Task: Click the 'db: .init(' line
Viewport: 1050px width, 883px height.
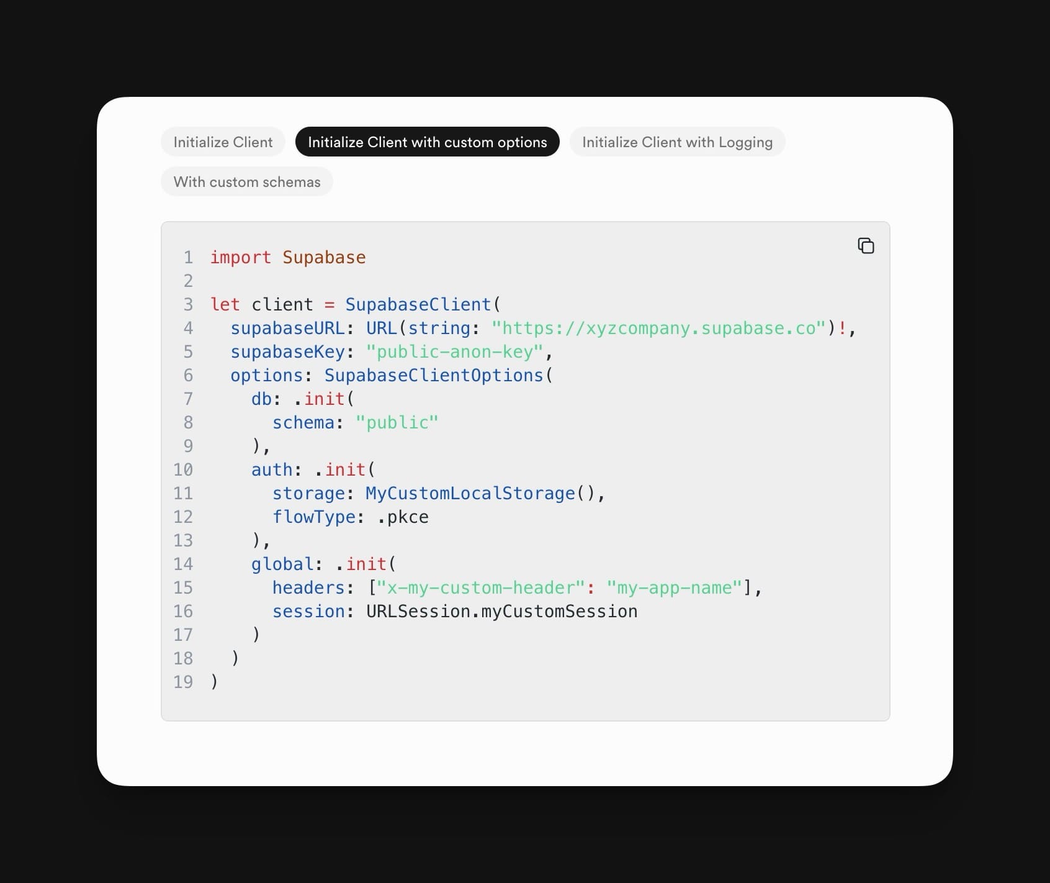Action: (303, 399)
